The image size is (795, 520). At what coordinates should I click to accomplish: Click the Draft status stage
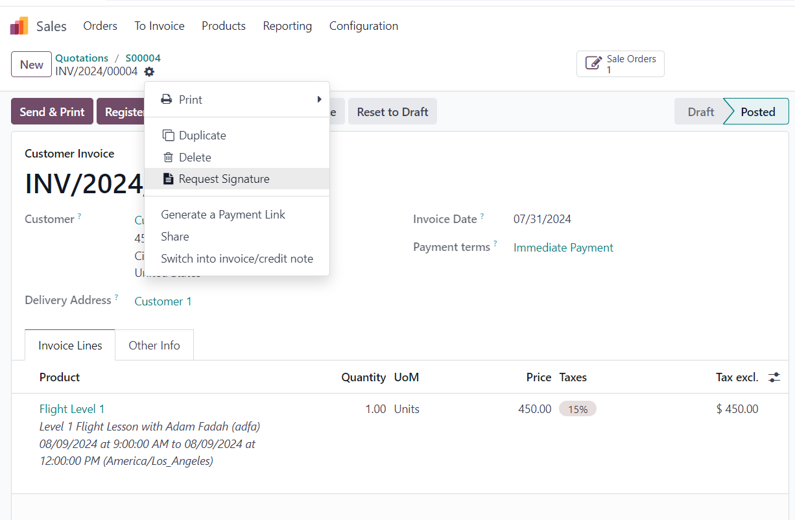(x=700, y=112)
